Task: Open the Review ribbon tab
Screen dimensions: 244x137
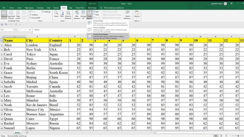Action: click(56, 8)
